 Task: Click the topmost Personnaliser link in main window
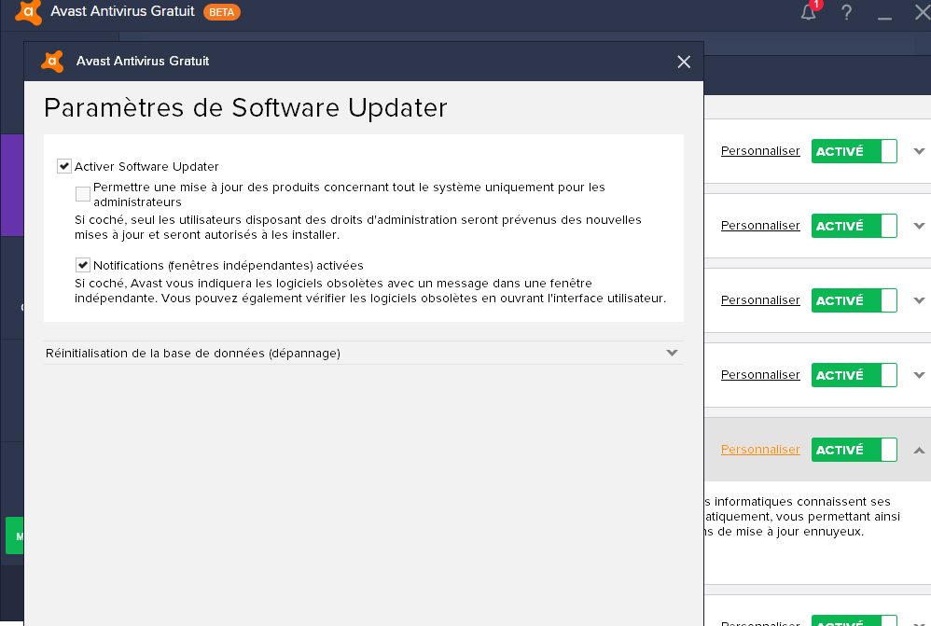click(x=760, y=151)
